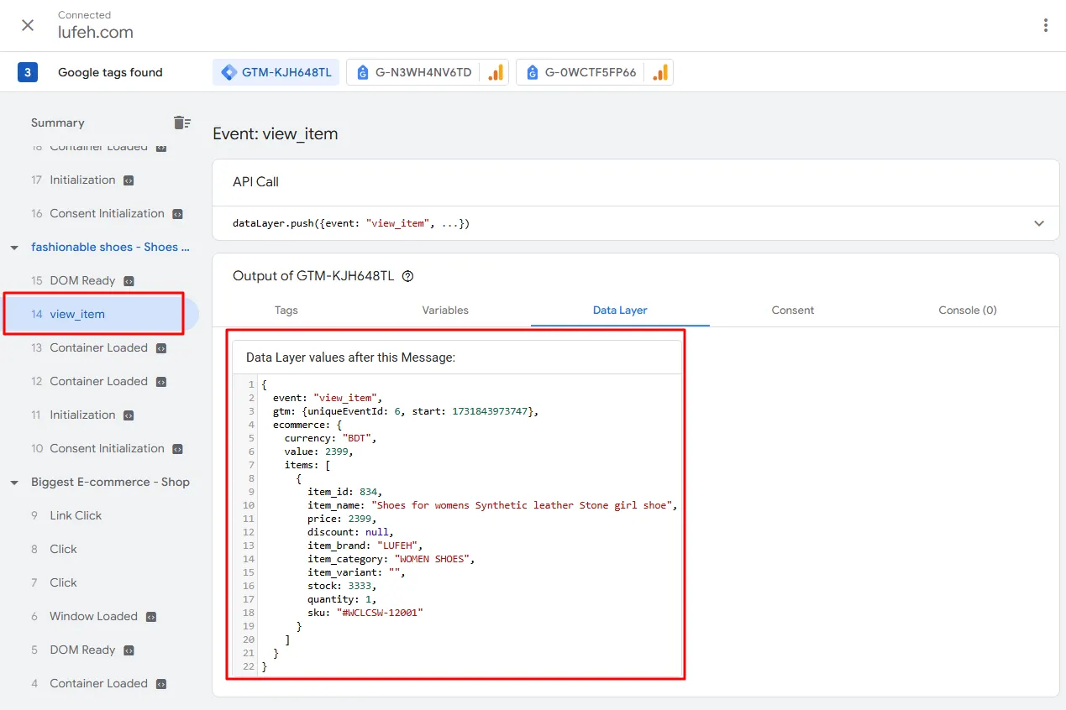1066x710 pixels.
Task: Clear the event list with delete icon
Action: point(181,123)
